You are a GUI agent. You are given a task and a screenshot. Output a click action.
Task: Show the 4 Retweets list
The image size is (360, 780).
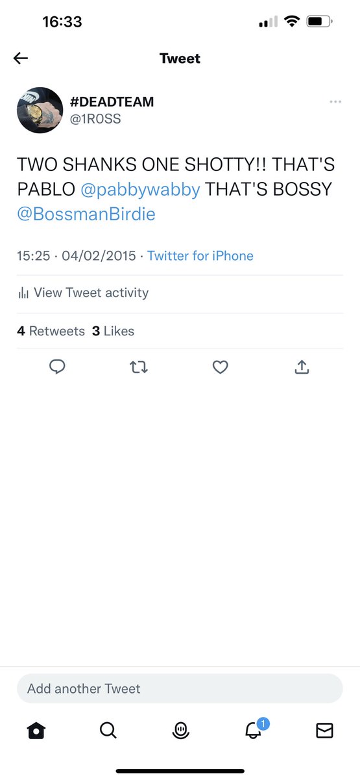tap(51, 331)
